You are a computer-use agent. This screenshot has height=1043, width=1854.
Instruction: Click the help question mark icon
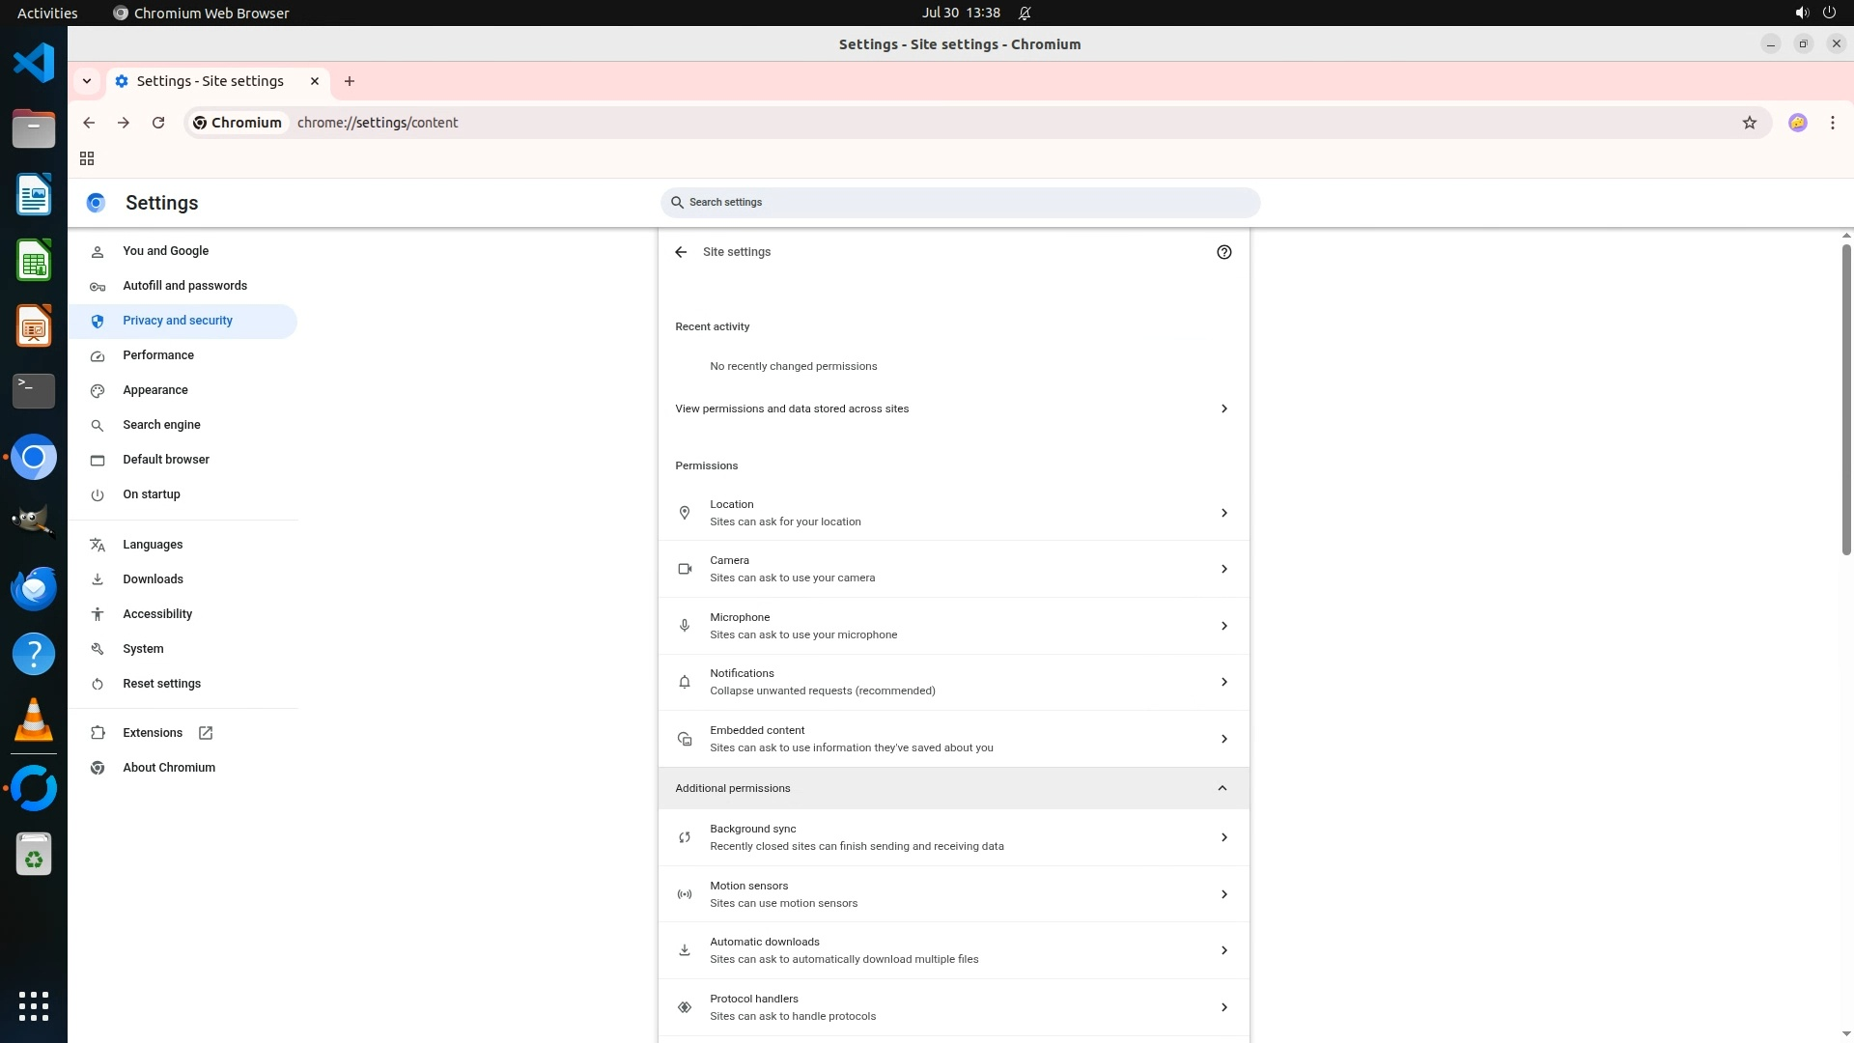pyautogui.click(x=1223, y=252)
